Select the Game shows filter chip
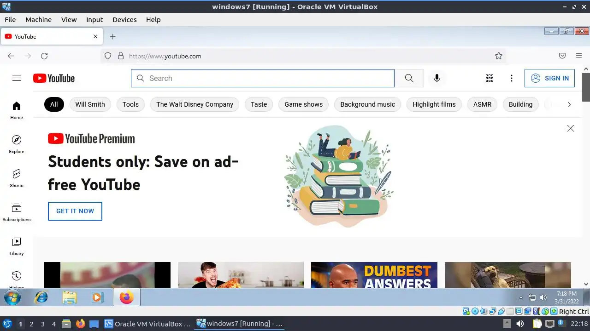 pos(303,104)
